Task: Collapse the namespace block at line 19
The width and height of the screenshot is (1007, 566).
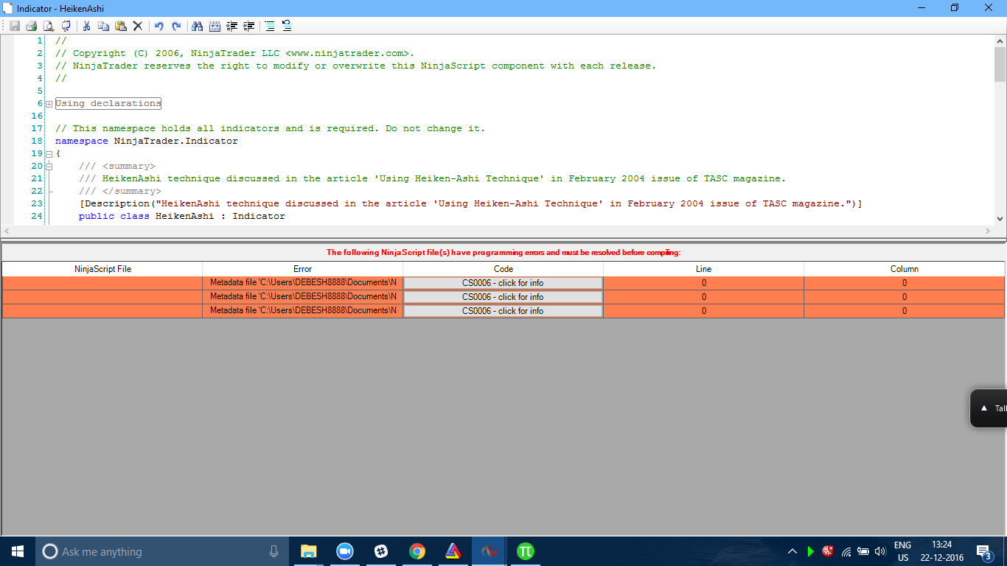Action: [x=49, y=154]
